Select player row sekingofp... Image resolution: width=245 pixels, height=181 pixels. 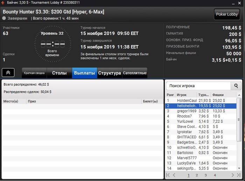(x=201, y=168)
